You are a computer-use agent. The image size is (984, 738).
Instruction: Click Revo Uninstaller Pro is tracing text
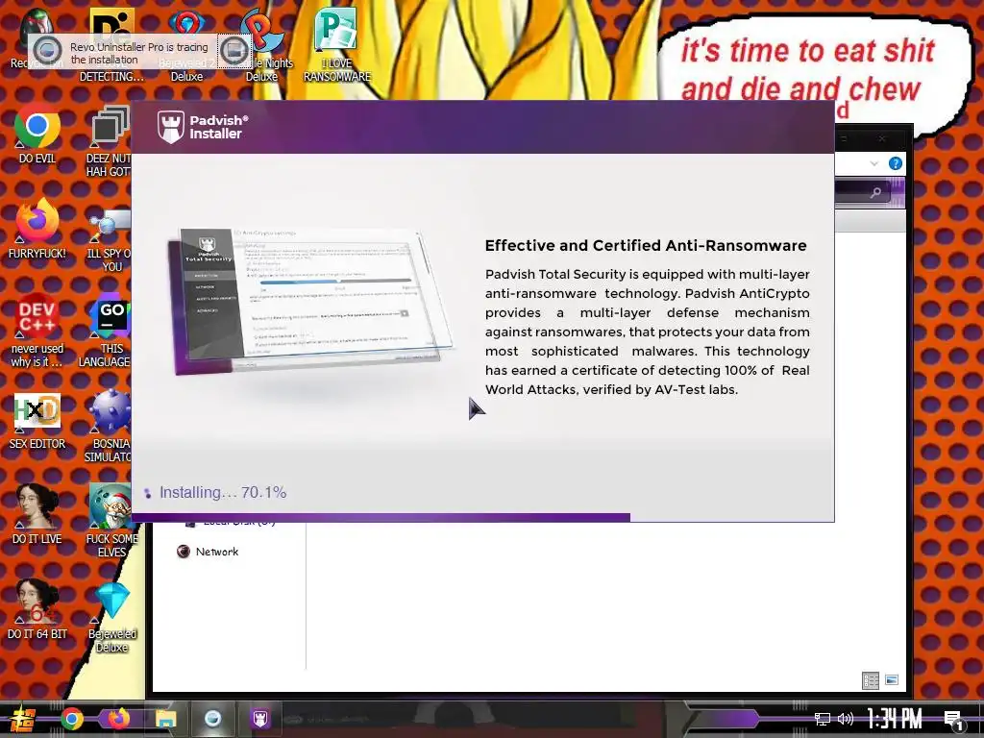click(138, 54)
